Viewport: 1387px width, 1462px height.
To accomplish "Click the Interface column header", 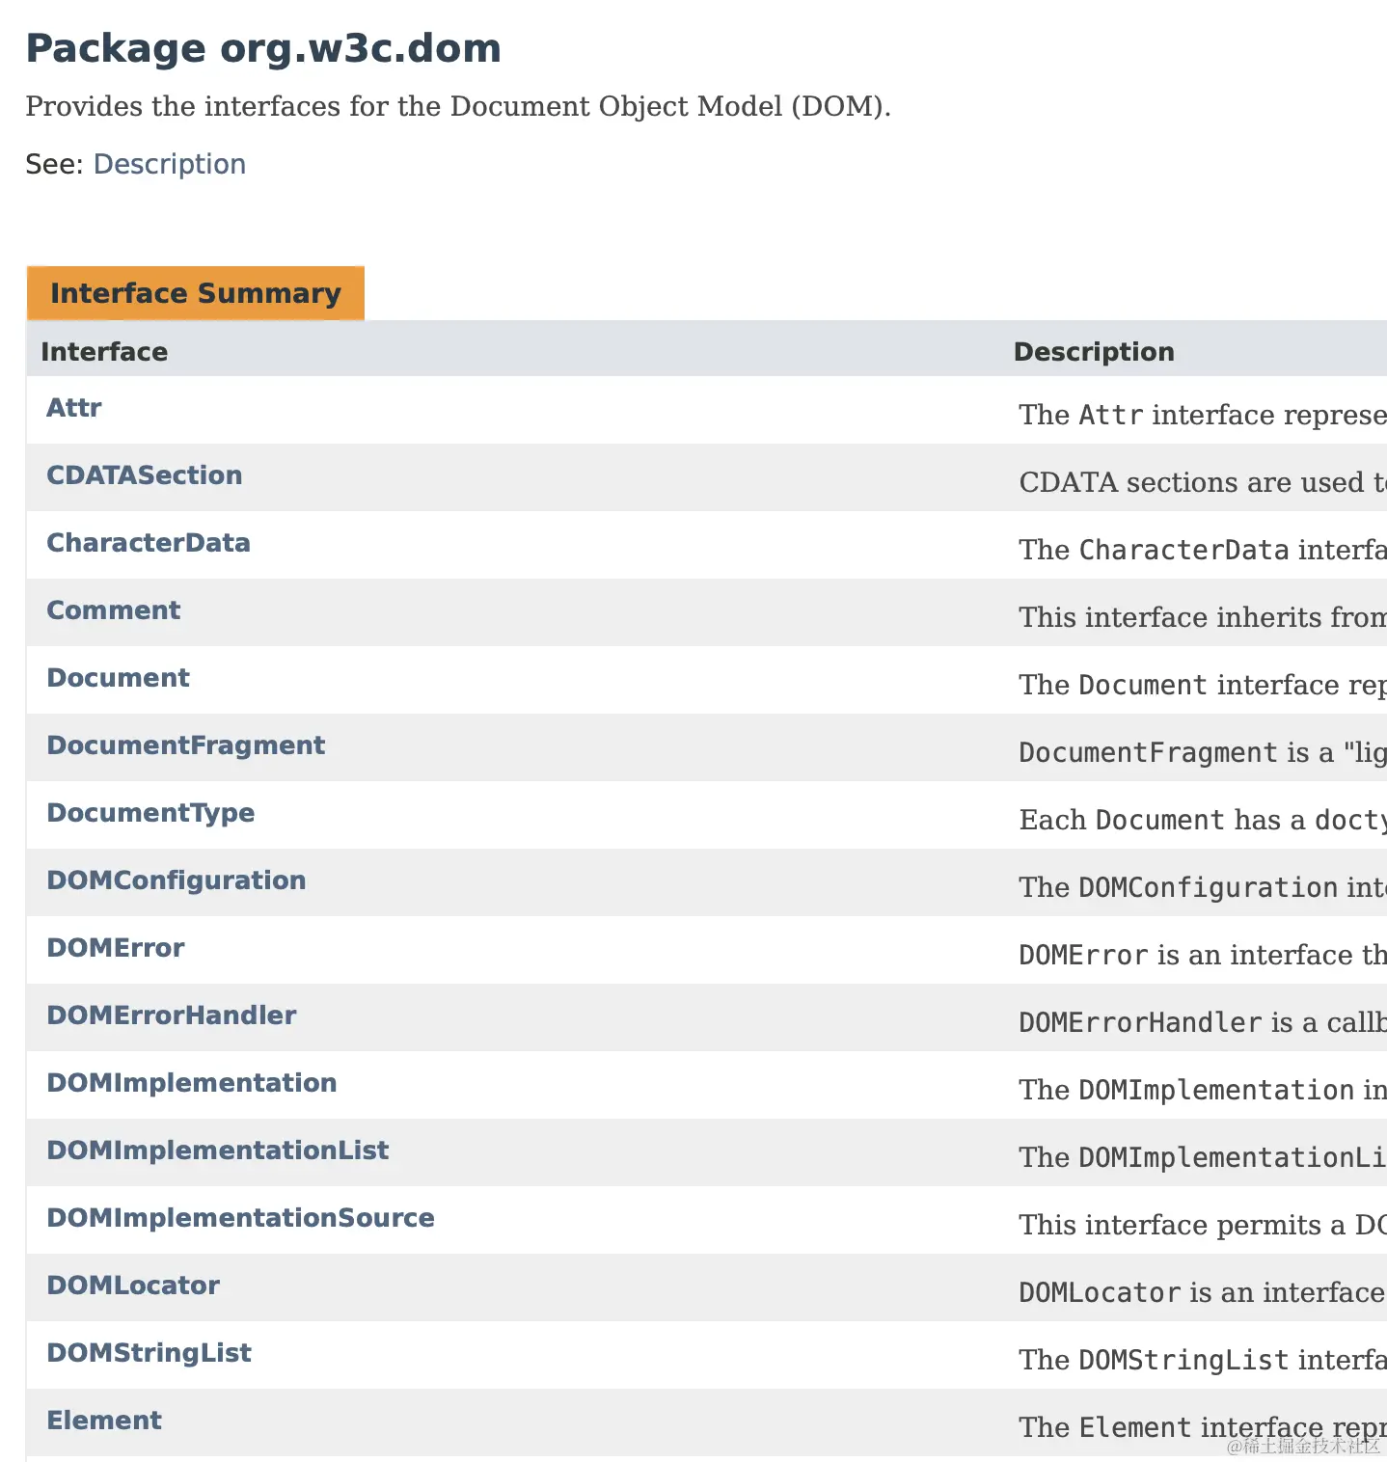I will click(x=104, y=352).
